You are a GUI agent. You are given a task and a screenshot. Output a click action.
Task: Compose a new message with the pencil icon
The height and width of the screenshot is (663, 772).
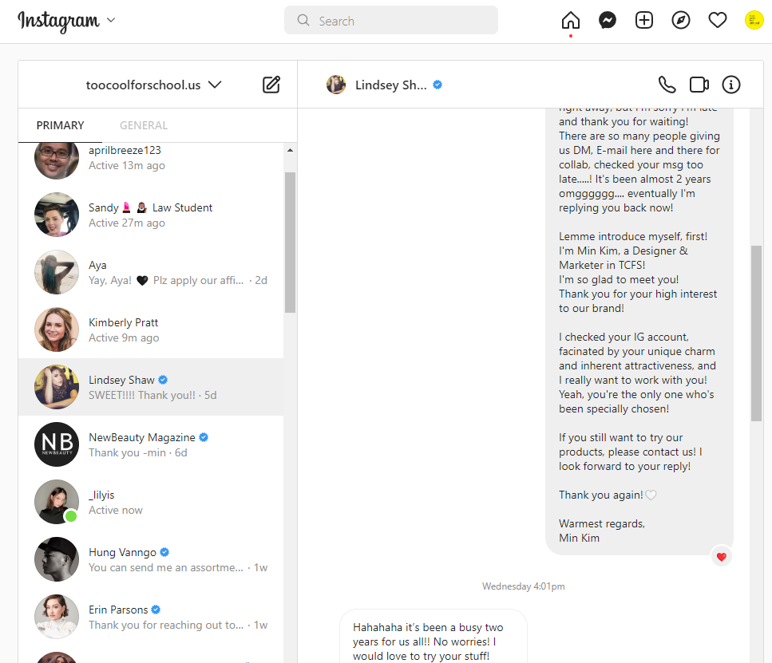[271, 85]
